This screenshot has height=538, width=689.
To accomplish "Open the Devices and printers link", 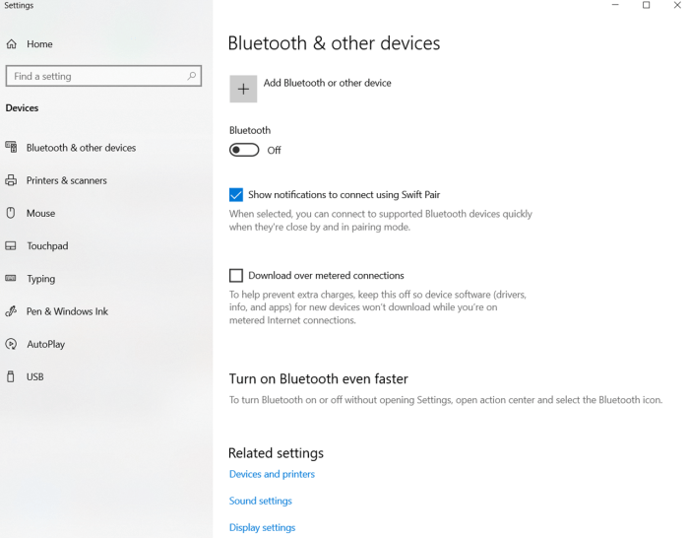I will tap(272, 474).
